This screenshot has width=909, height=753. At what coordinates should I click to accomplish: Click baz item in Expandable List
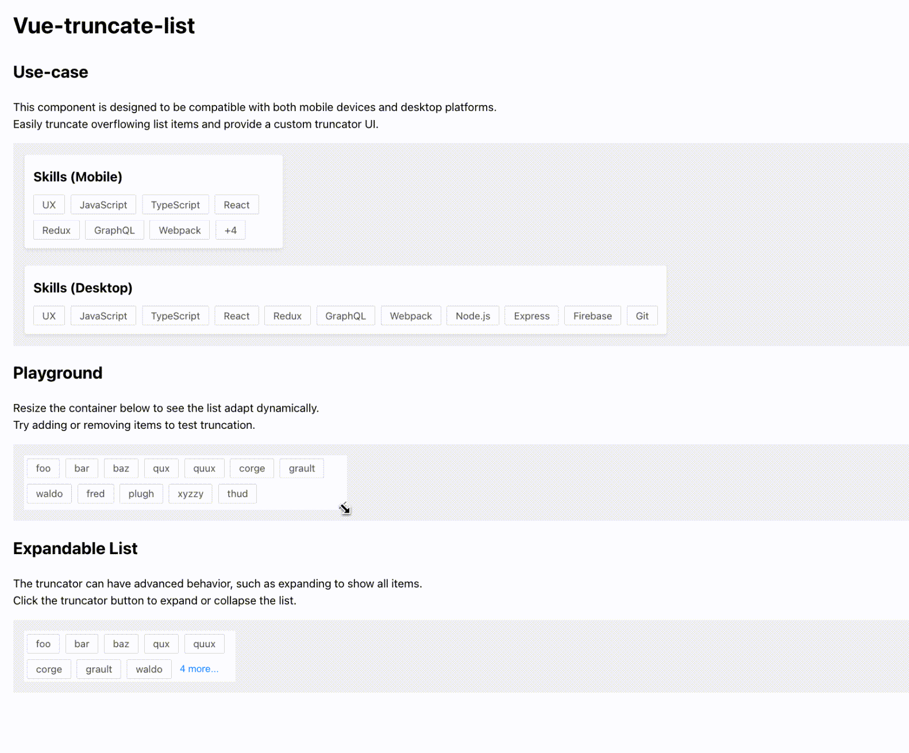point(121,644)
